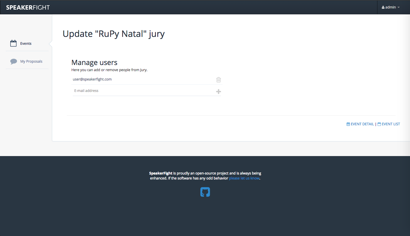Open the Events sidebar item
Viewport: 410px width, 236px height.
(x=27, y=44)
